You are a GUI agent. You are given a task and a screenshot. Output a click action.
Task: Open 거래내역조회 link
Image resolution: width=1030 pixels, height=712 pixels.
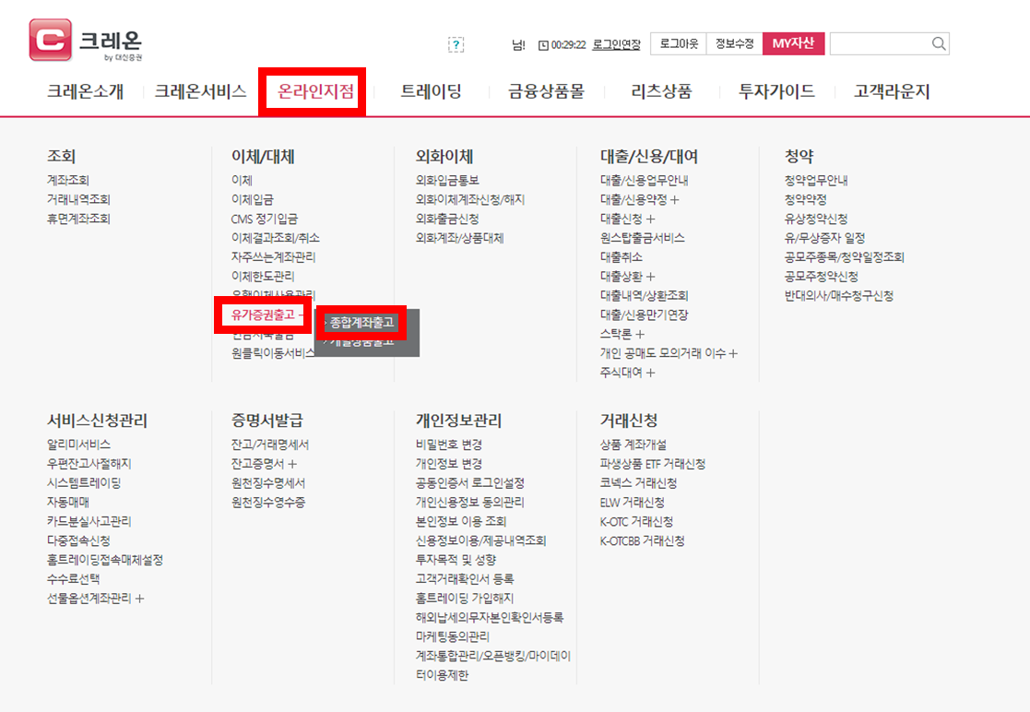click(78, 200)
